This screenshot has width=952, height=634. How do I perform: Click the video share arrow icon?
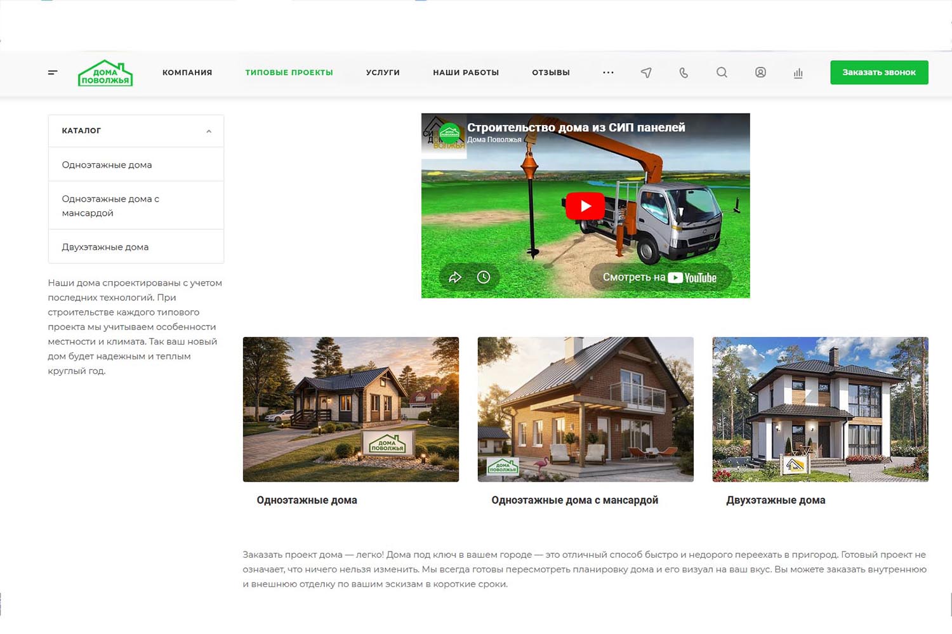[x=455, y=277]
